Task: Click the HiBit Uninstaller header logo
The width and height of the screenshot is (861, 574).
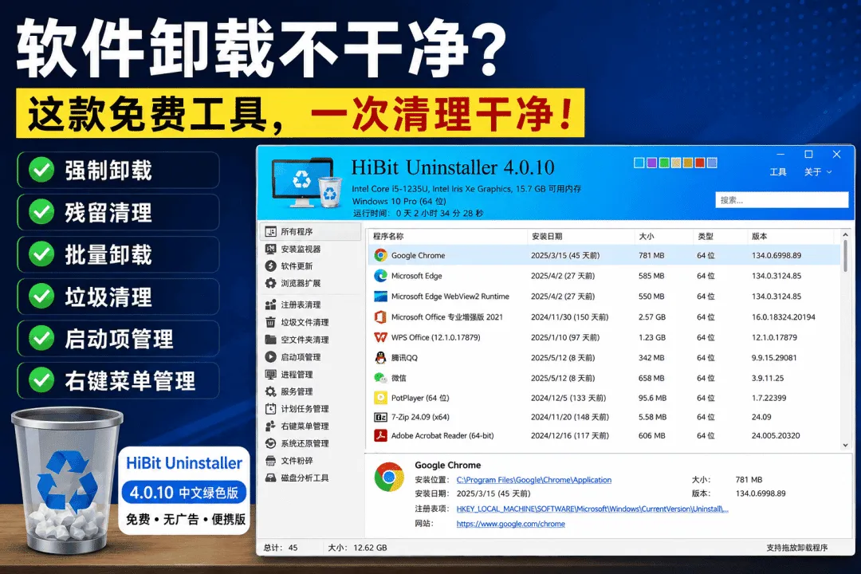Action: click(x=306, y=183)
